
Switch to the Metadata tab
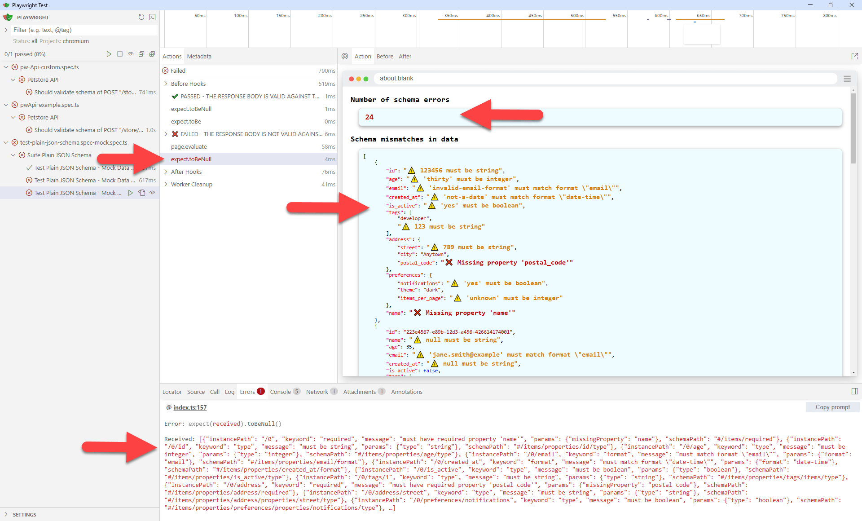tap(199, 56)
